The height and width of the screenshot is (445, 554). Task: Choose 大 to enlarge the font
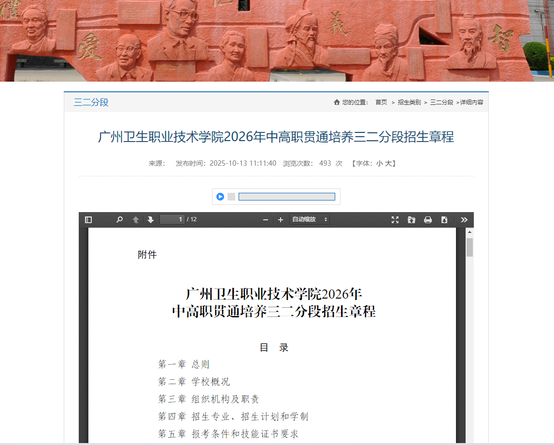(389, 163)
